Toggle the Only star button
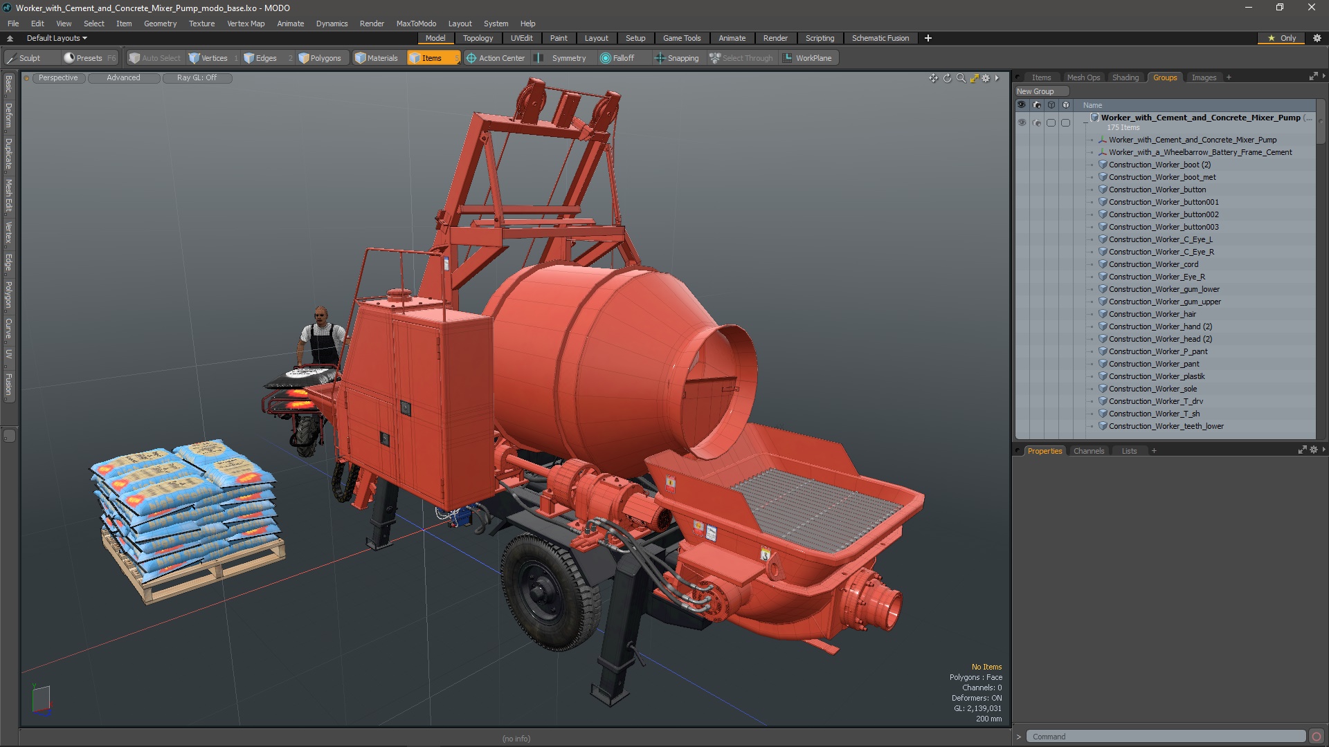The image size is (1329, 747). tap(1281, 38)
